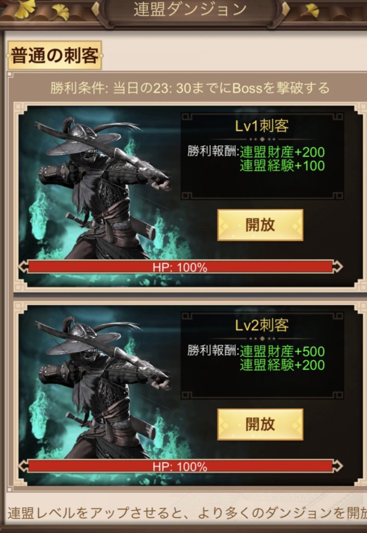
Task: Click the Lv2刺客 HP bar
Action: (x=180, y=466)
